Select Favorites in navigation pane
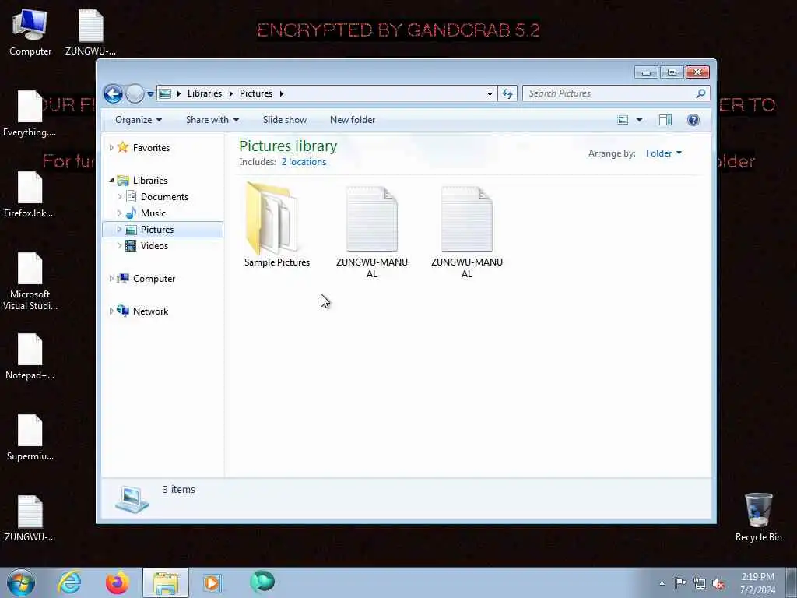This screenshot has width=797, height=598. [151, 147]
